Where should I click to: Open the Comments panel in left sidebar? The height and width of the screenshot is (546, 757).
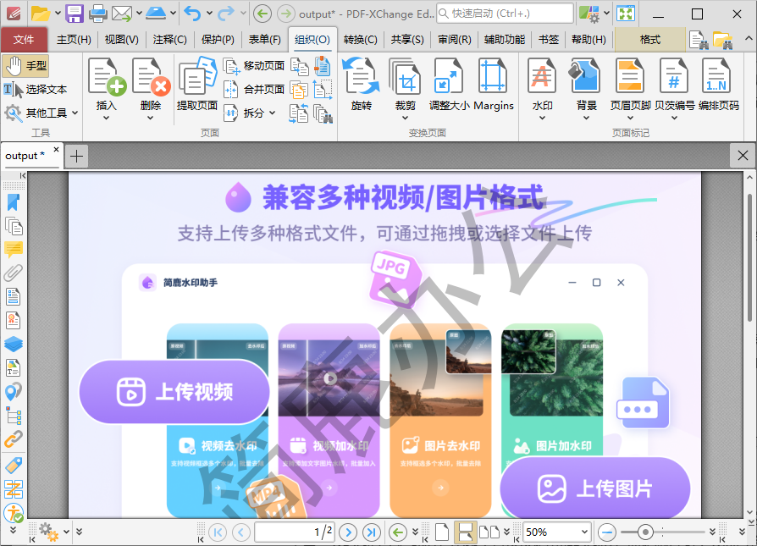point(13,250)
